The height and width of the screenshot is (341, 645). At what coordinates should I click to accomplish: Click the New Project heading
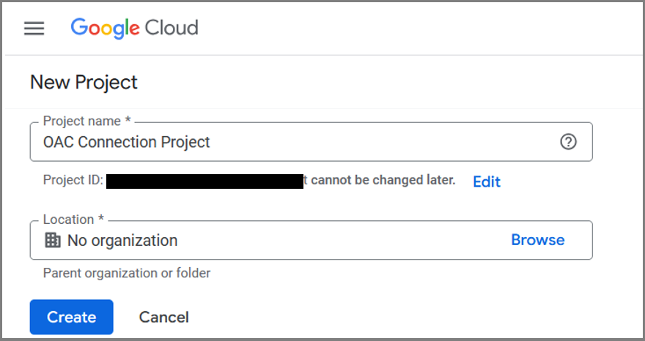pos(84,82)
